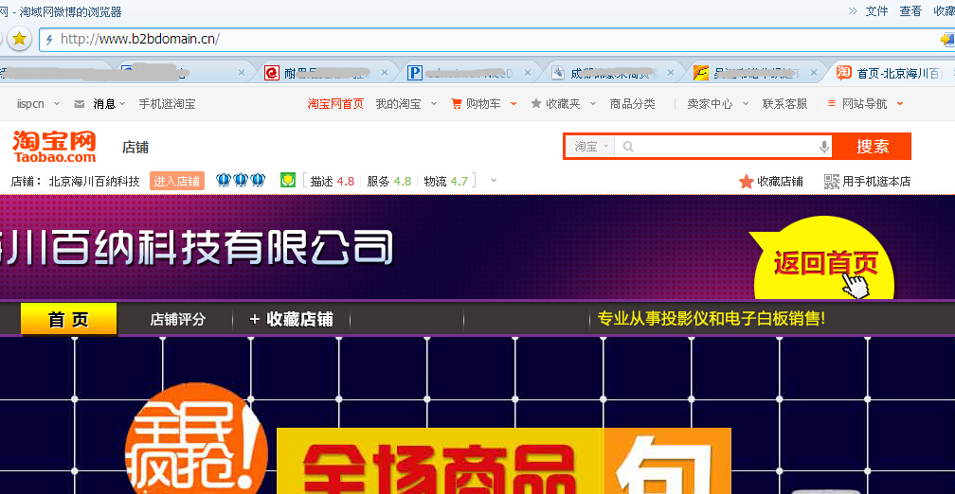Click the yellow star bookmark icon
The width and height of the screenshot is (955, 494).
[20, 40]
